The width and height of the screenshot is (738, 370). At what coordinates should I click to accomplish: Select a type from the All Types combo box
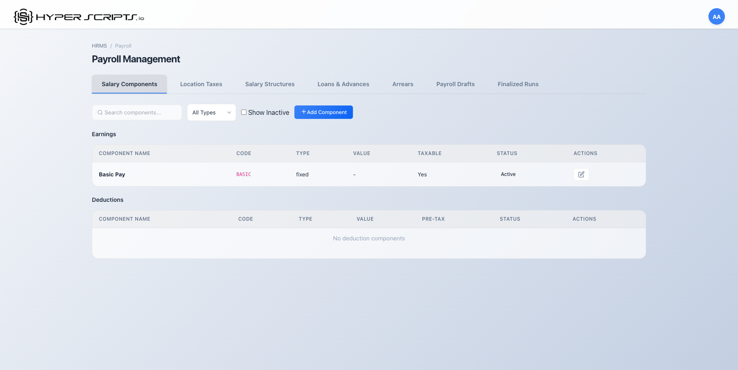[211, 112]
